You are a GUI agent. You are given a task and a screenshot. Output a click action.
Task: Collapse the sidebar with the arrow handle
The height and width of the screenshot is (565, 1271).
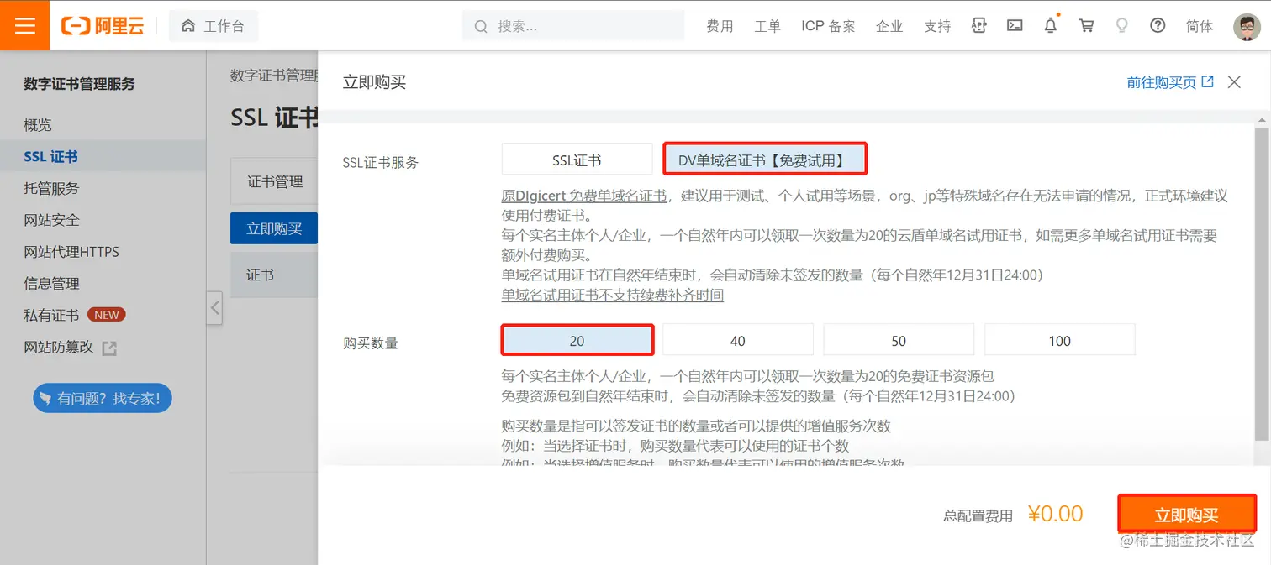pyautogui.click(x=214, y=308)
